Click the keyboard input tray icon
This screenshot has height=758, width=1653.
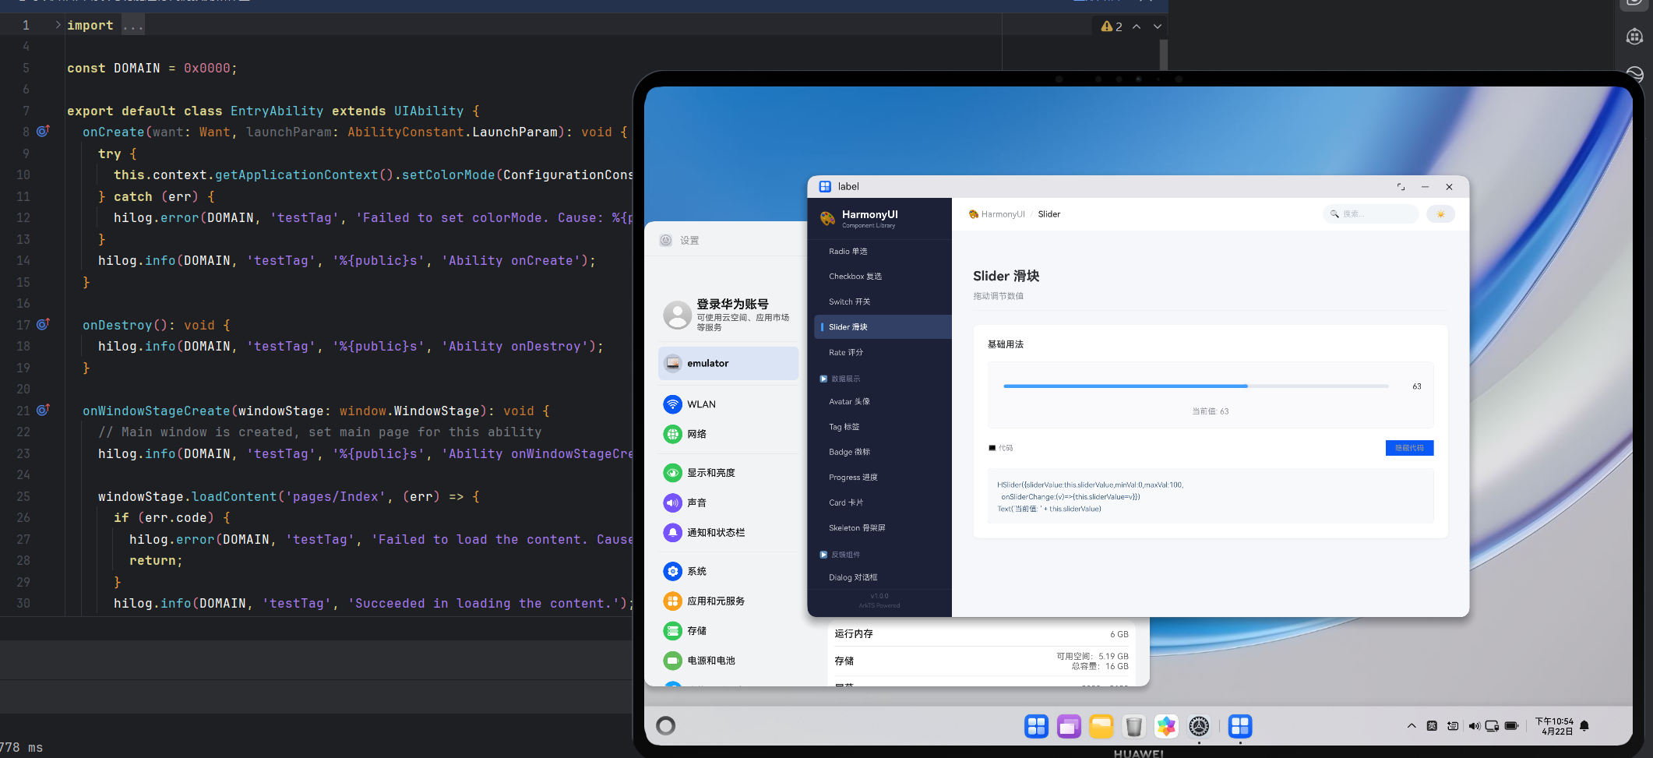pyautogui.click(x=1453, y=726)
